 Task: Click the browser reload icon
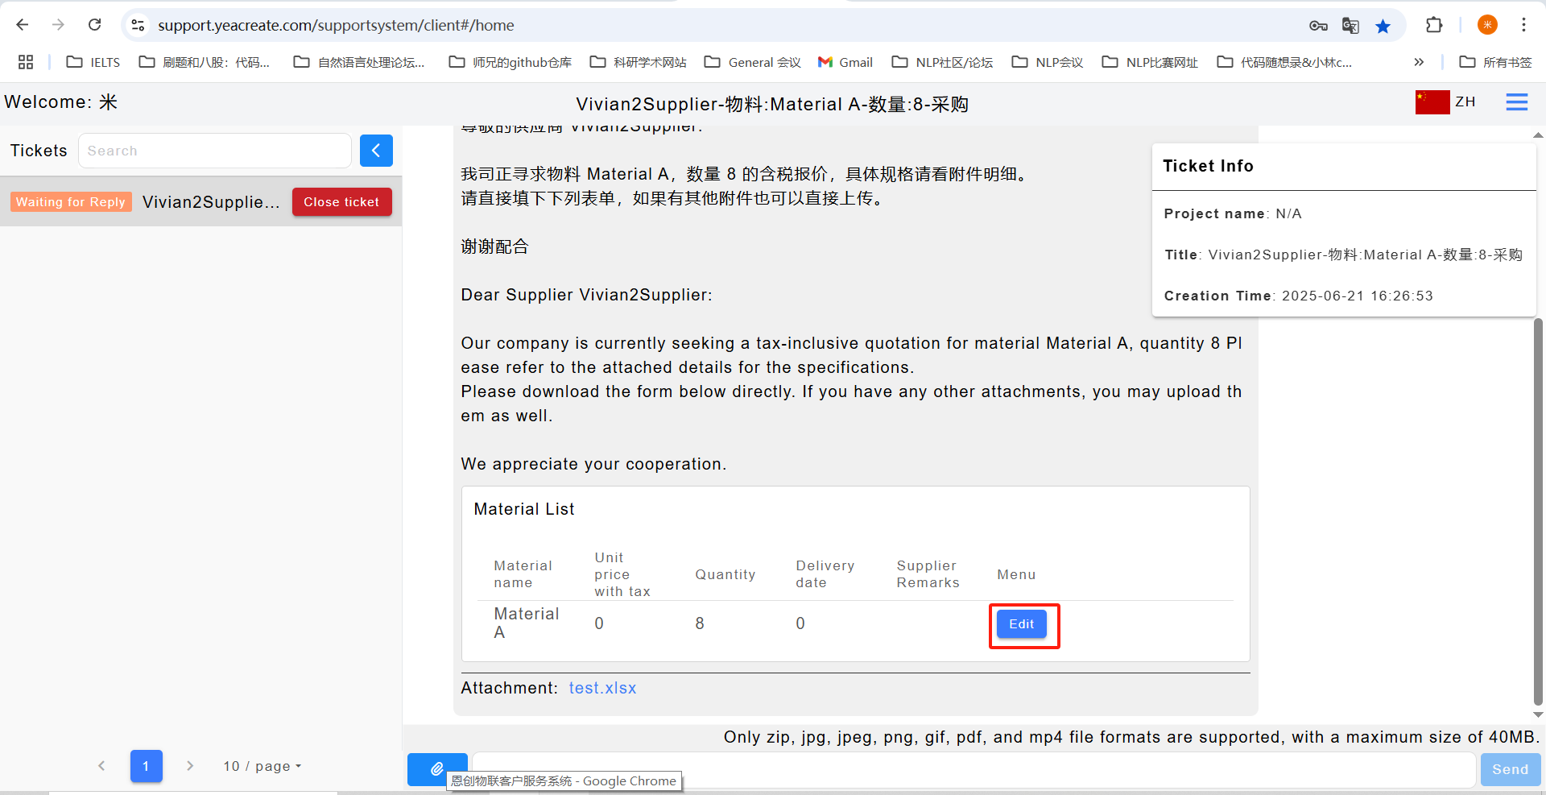[95, 25]
